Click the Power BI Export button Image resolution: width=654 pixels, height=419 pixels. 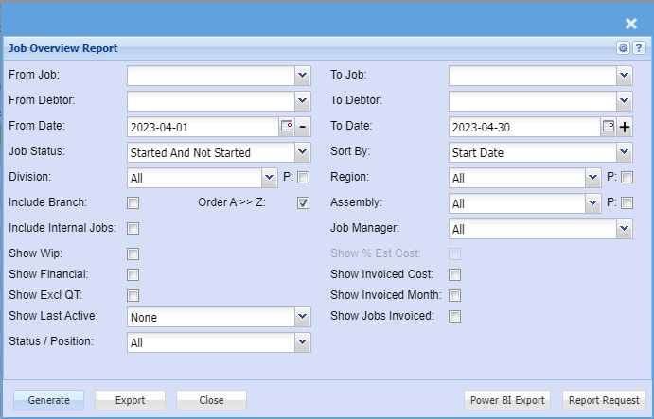[509, 400]
